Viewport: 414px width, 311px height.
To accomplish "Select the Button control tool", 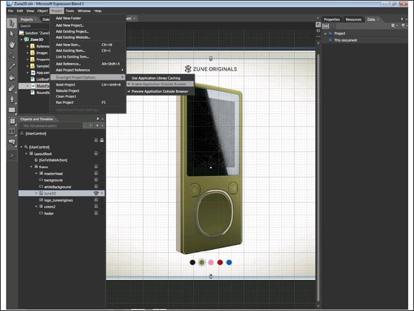I will tap(12, 143).
